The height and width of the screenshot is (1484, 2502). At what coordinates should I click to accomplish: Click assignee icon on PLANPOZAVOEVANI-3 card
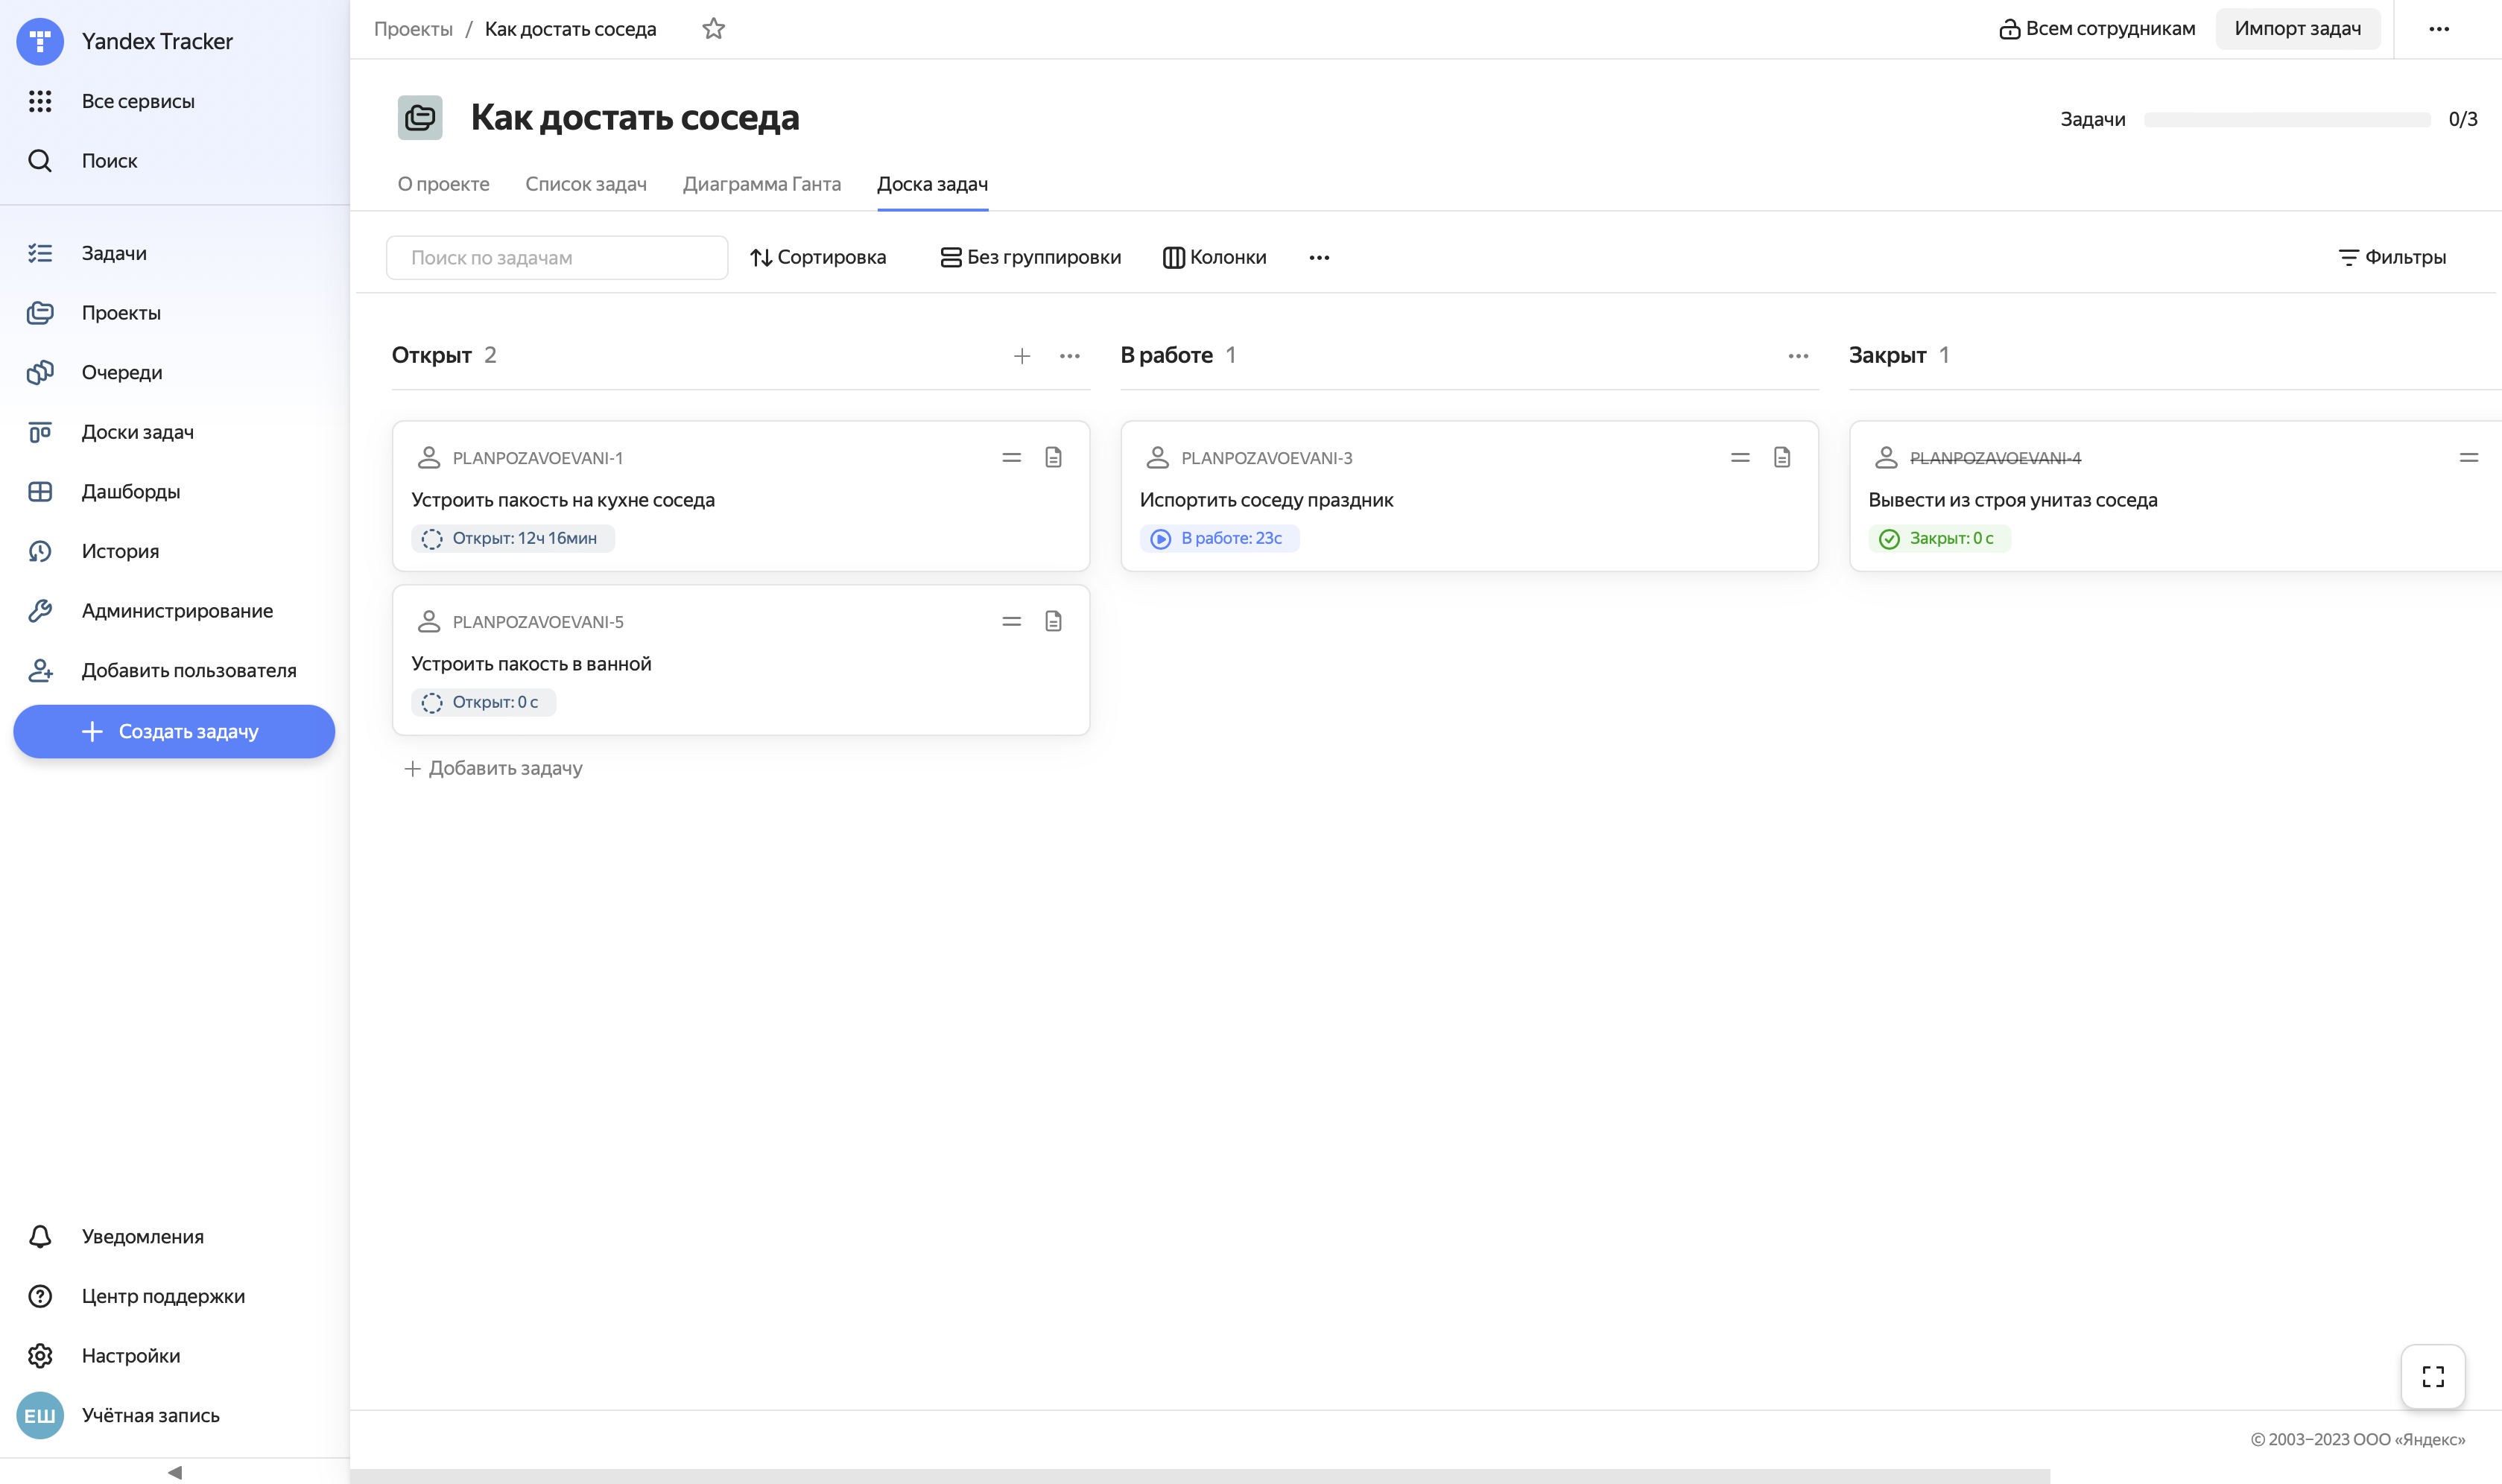(1157, 458)
